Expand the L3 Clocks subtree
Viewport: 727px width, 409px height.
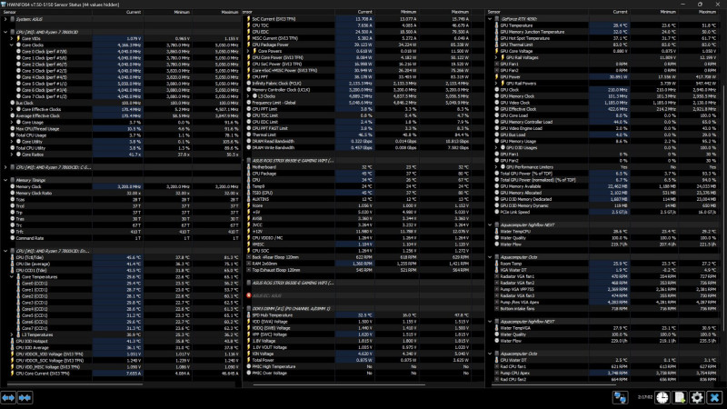coord(248,96)
